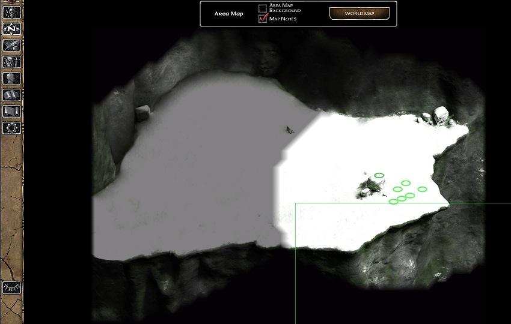The width and height of the screenshot is (511, 324).
Task: Click the Map Notes label
Action: pyautogui.click(x=283, y=19)
